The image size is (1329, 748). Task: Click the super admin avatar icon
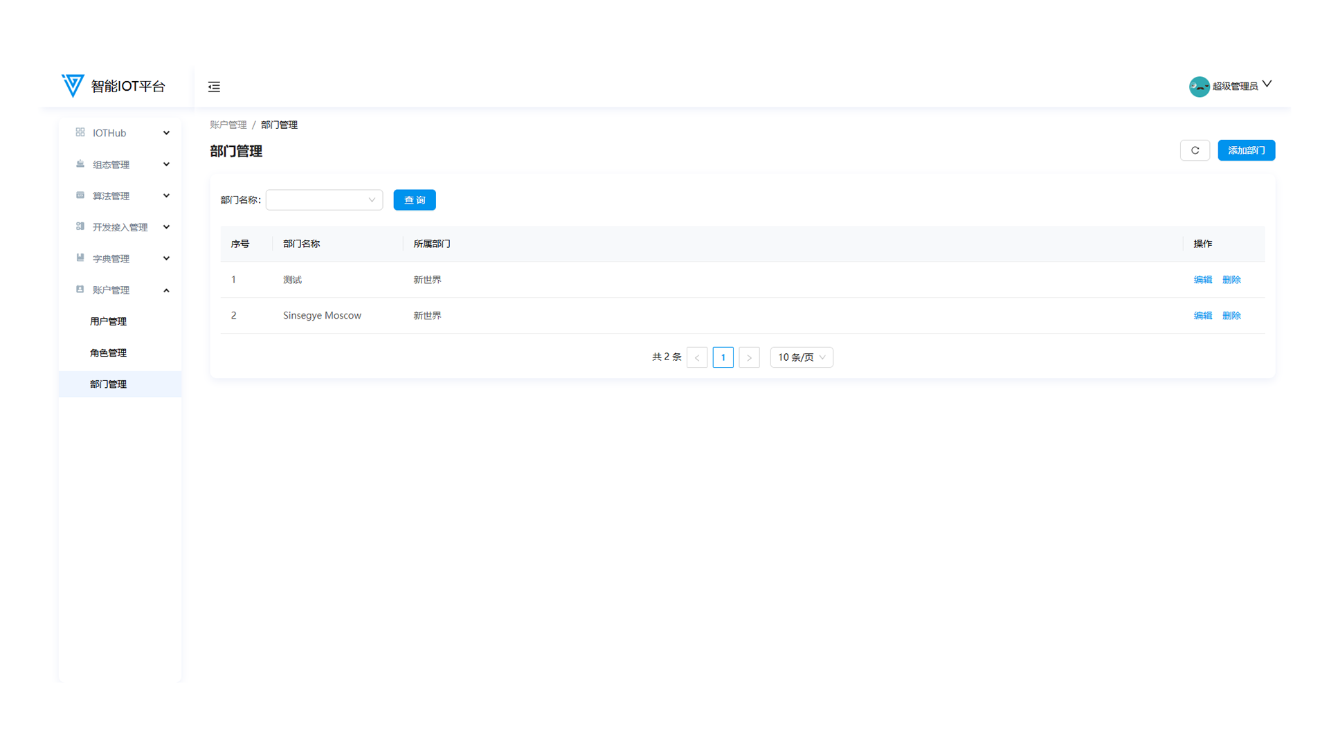(1199, 87)
